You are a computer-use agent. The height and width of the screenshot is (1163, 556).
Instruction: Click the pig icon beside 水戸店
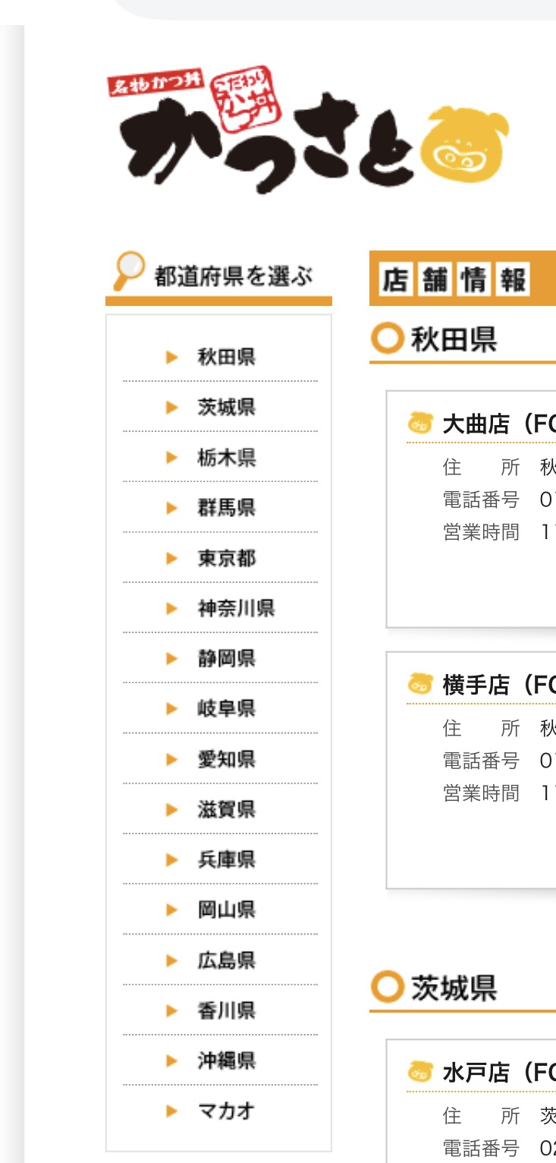tap(415, 1072)
